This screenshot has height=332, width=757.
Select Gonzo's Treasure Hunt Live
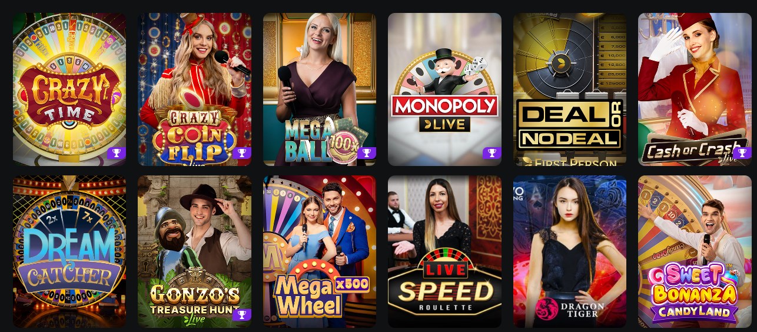[x=194, y=251]
